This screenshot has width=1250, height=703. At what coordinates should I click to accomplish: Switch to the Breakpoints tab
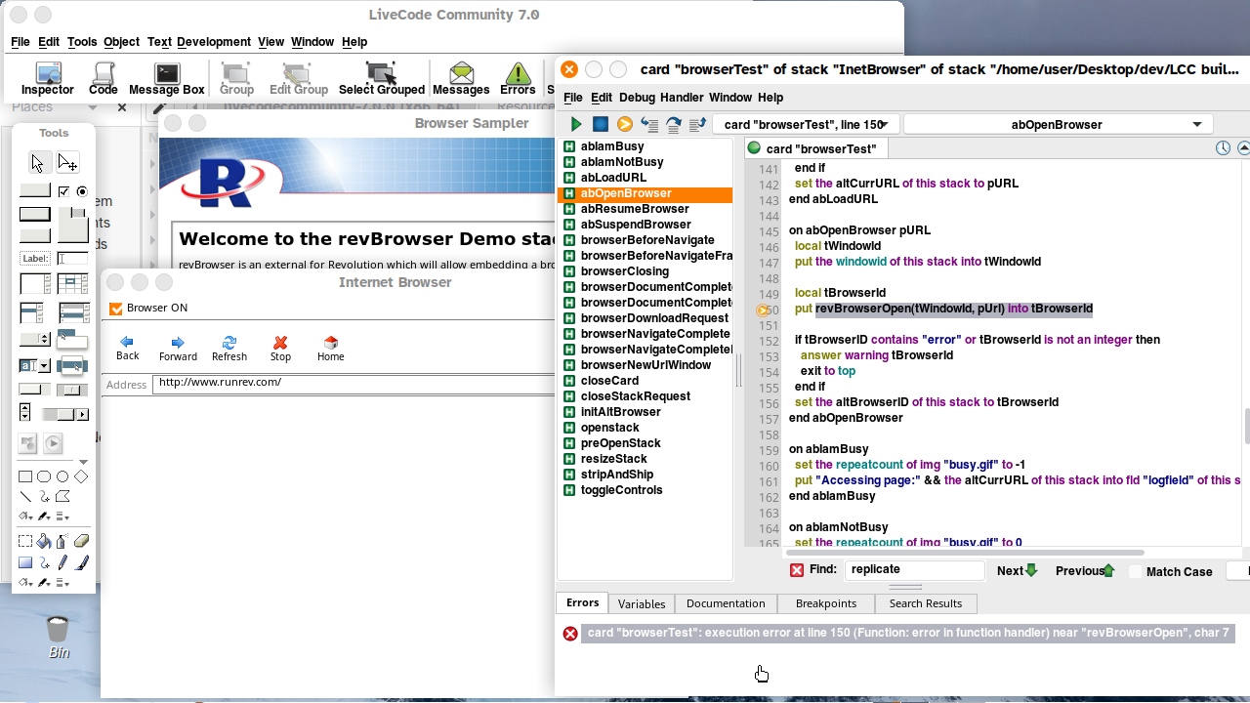(x=826, y=603)
